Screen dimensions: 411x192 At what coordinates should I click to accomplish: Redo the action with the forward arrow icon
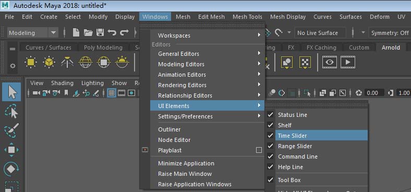[124, 32]
